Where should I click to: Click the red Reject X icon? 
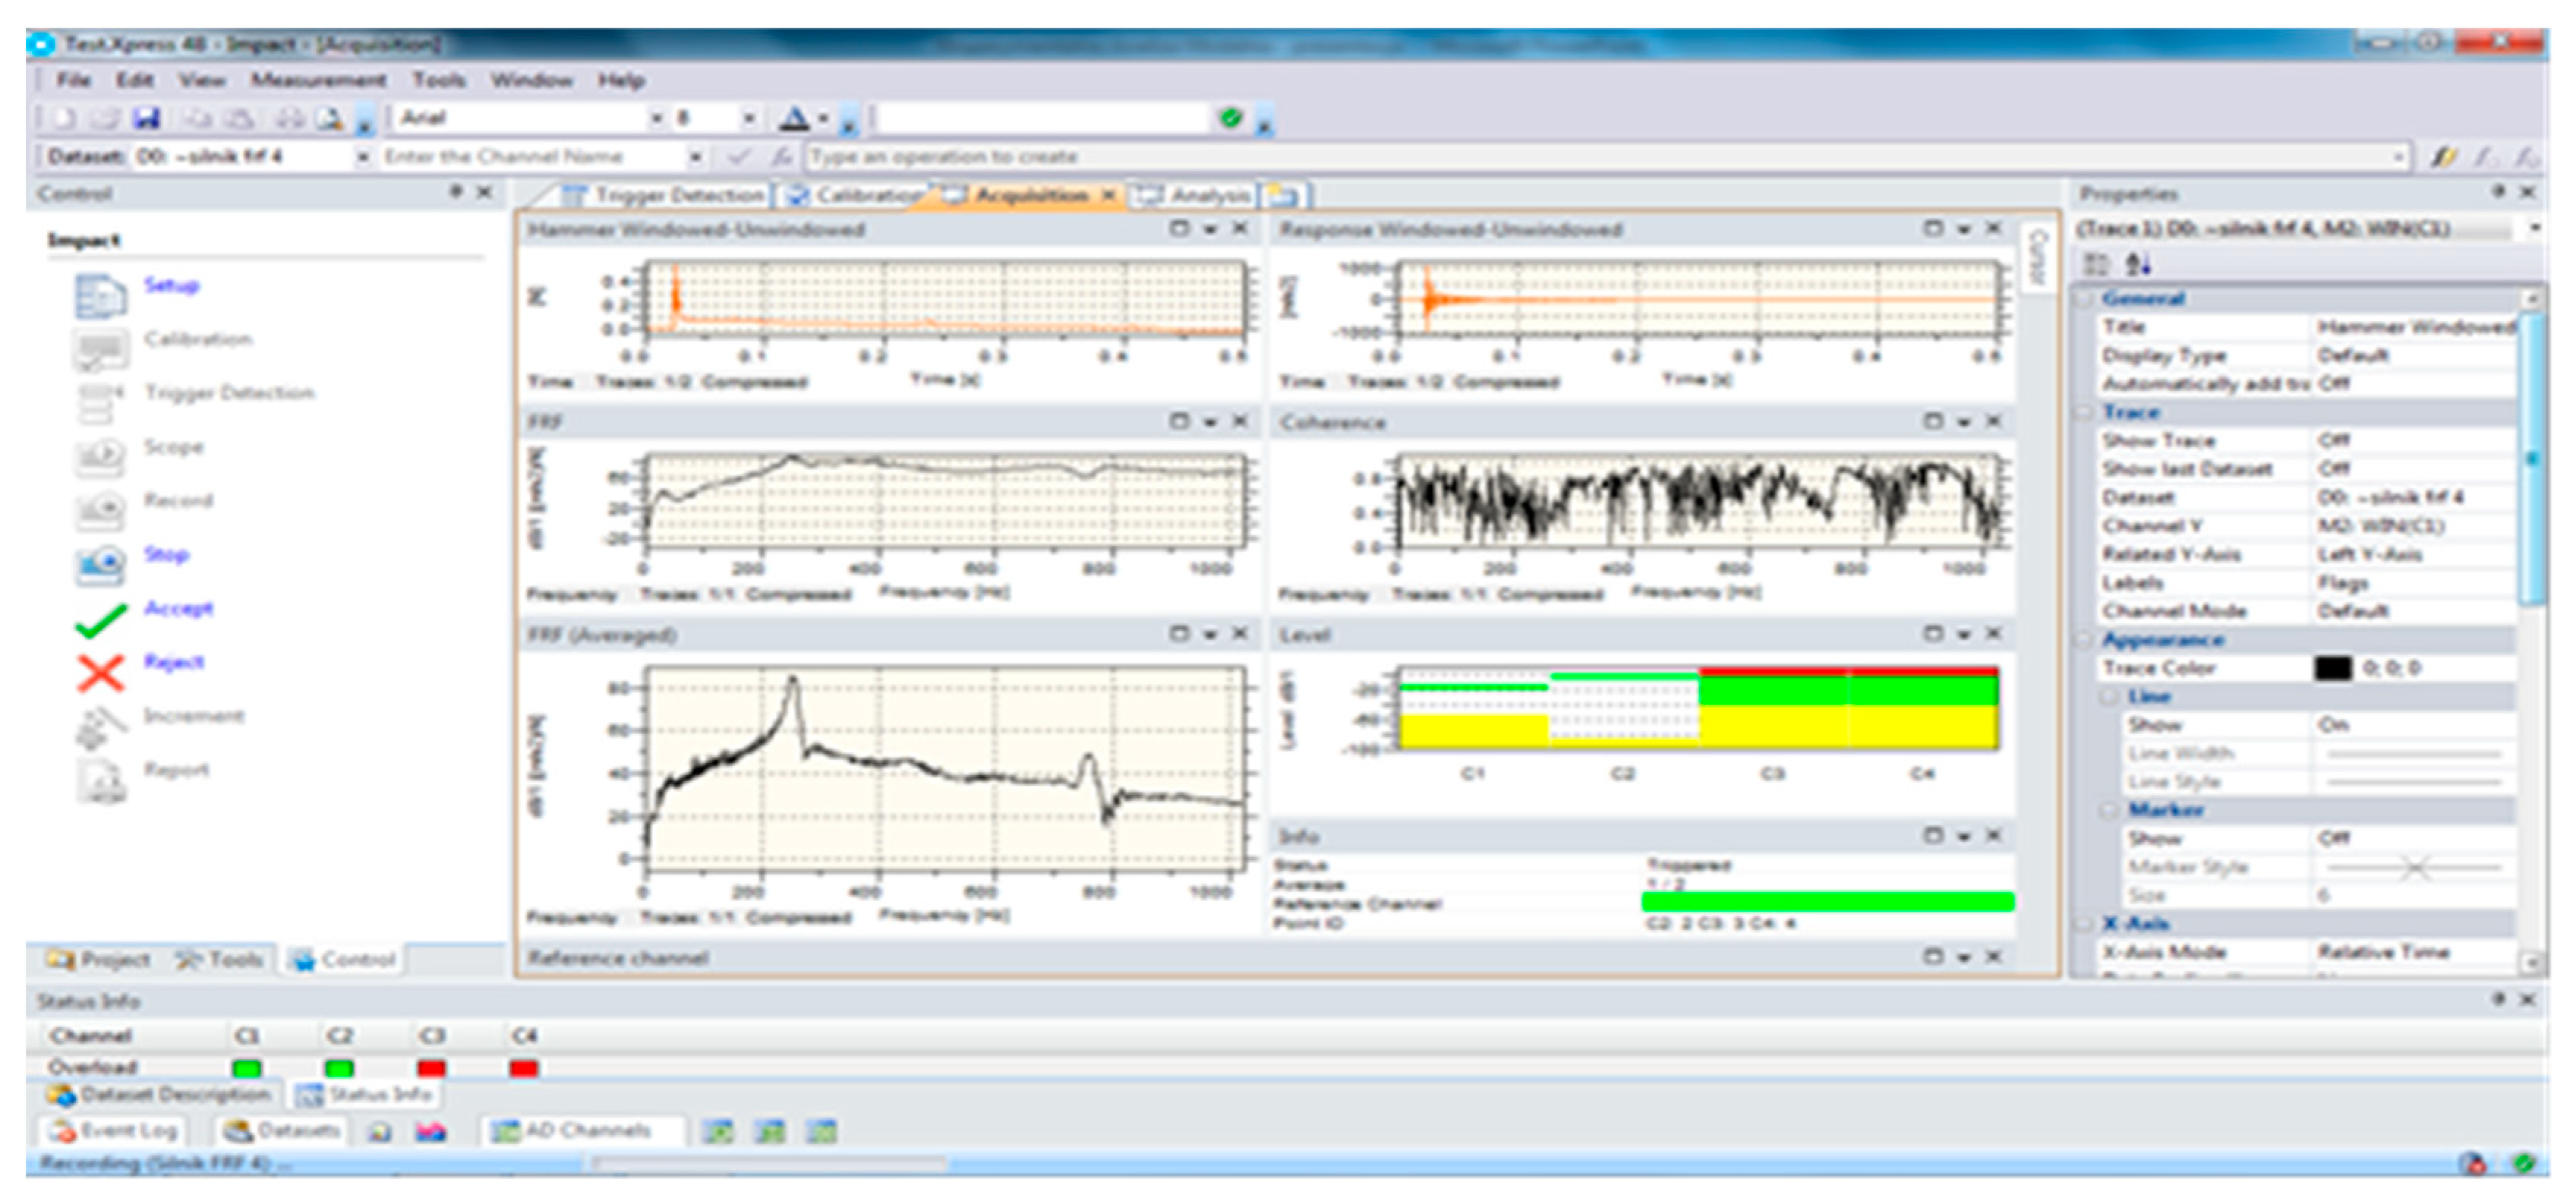[x=100, y=673]
